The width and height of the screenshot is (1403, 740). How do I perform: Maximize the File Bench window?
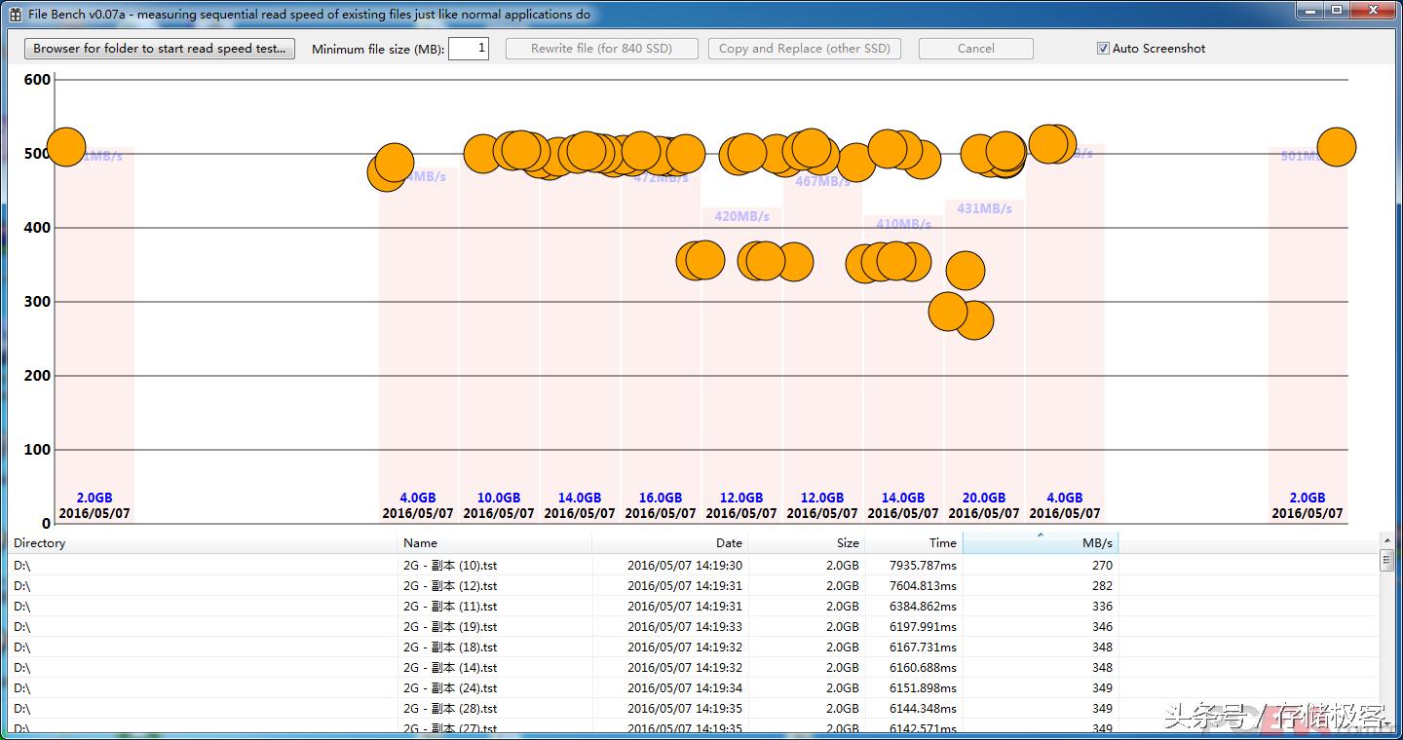1337,11
